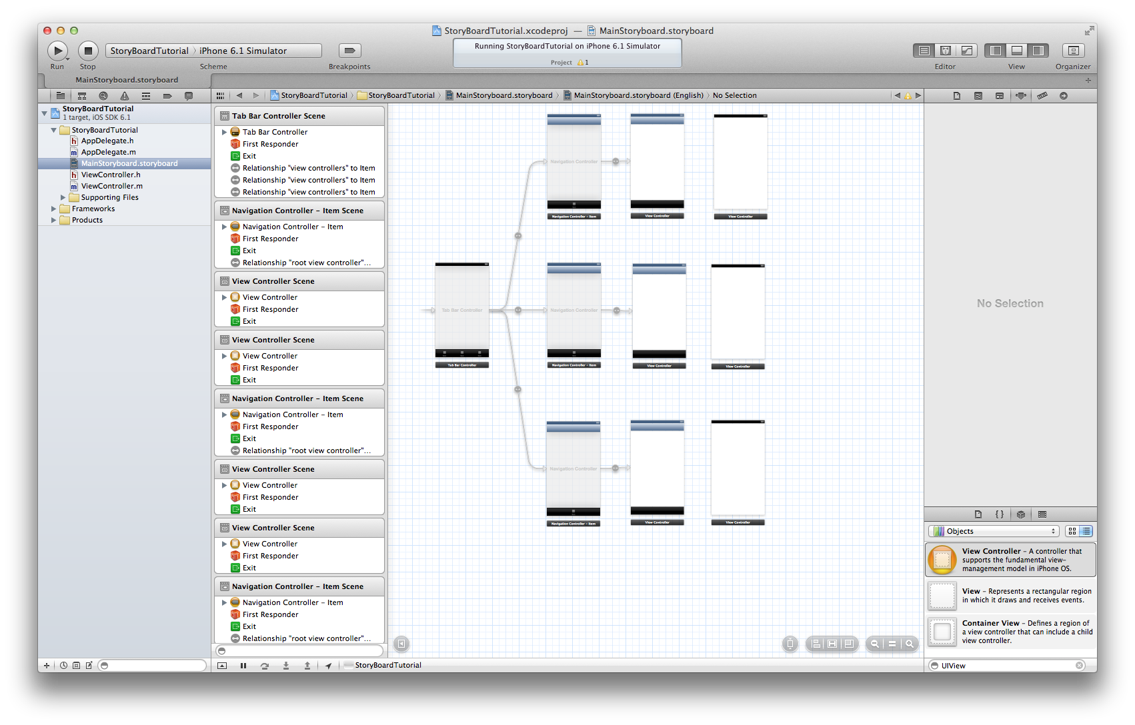
Task: Open the Objects library dropdown
Action: point(993,531)
